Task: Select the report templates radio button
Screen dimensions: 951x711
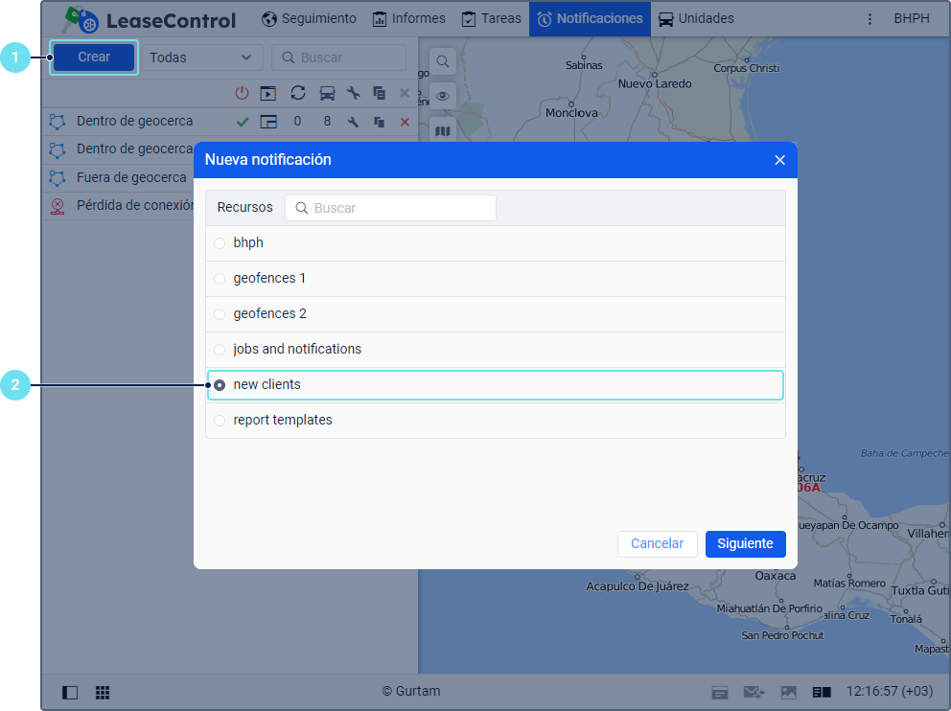Action: point(220,421)
